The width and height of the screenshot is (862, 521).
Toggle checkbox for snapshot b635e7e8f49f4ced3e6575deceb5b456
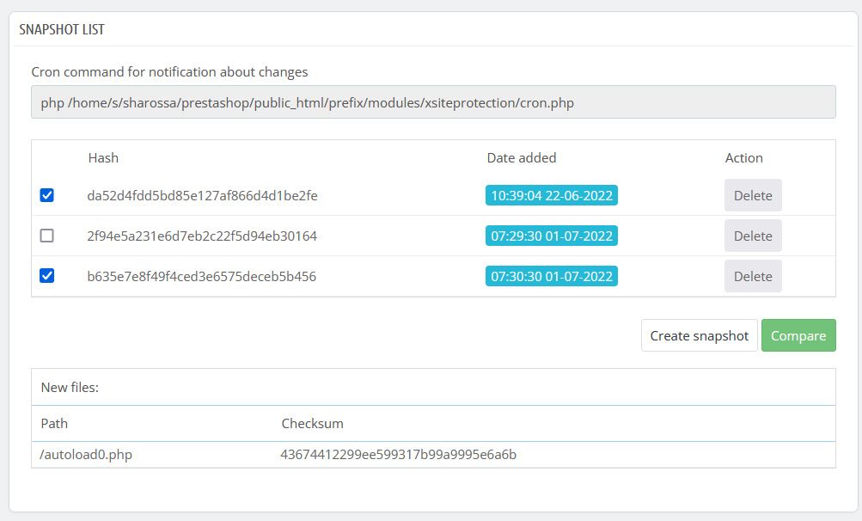point(47,276)
